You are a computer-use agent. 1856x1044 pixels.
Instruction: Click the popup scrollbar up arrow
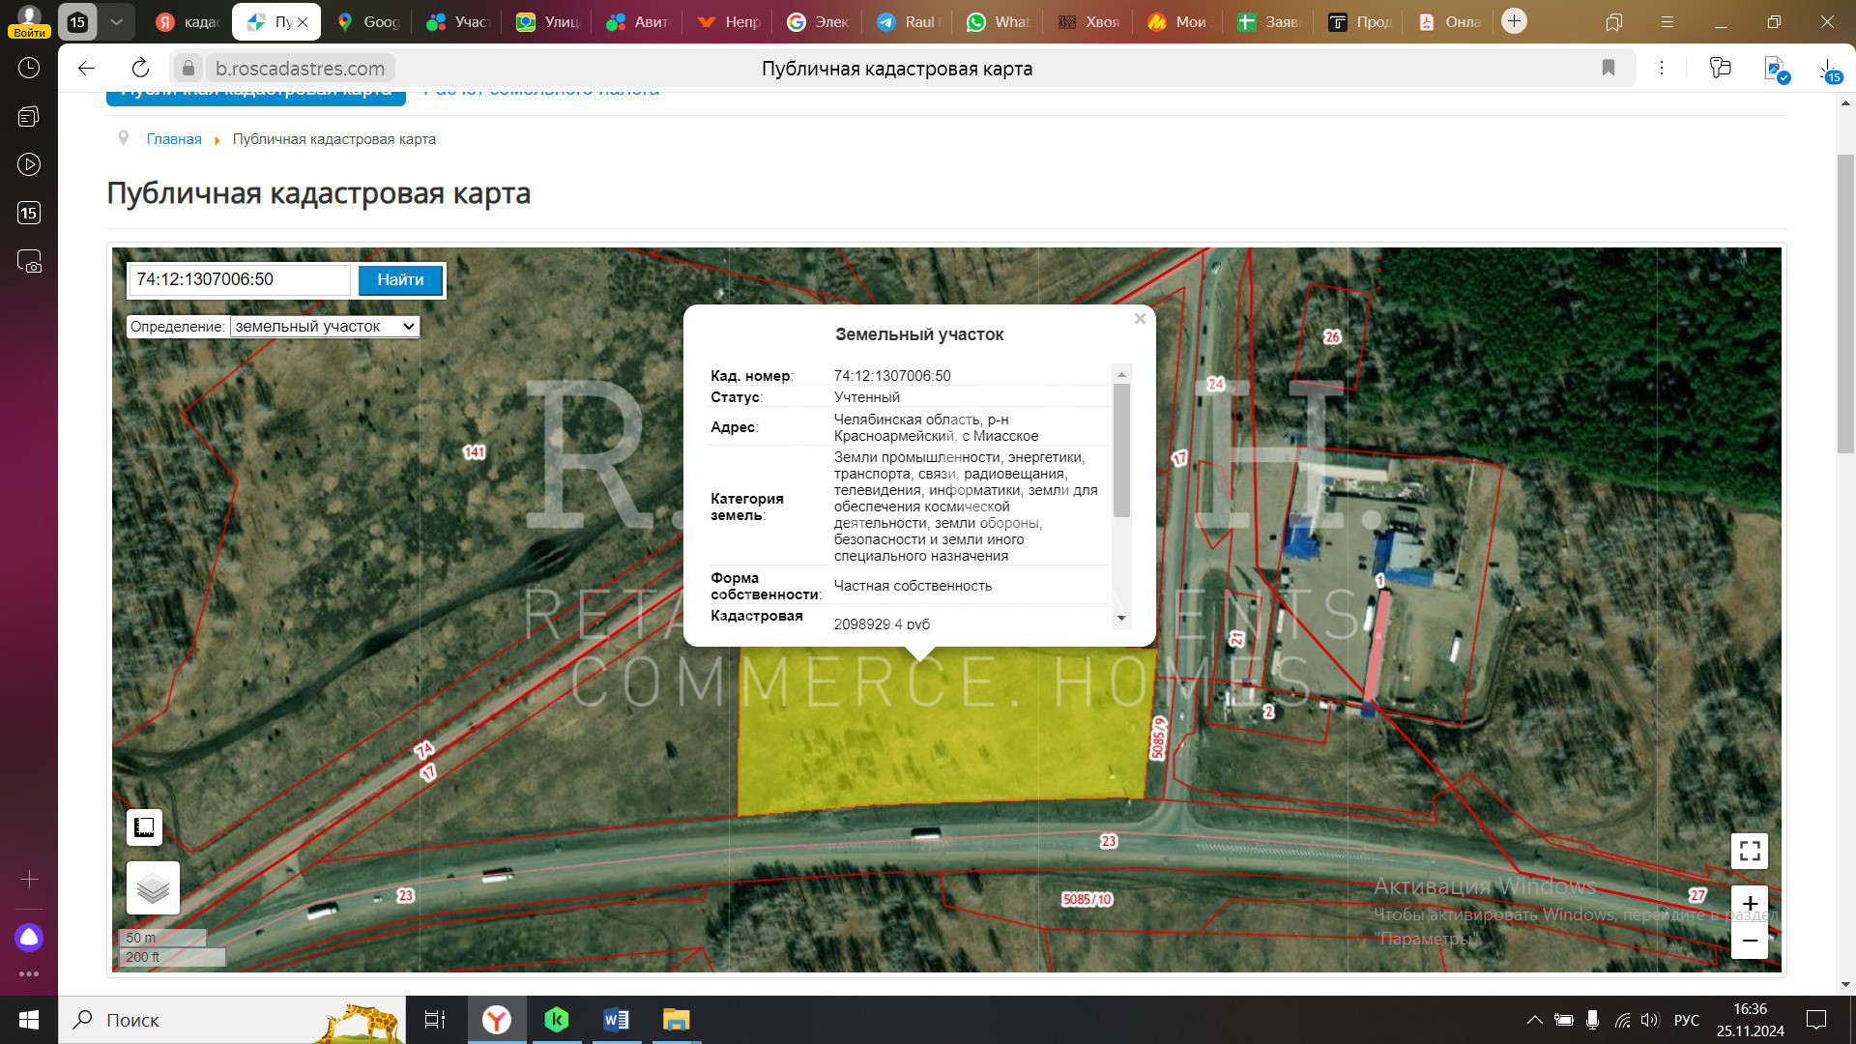[1121, 374]
